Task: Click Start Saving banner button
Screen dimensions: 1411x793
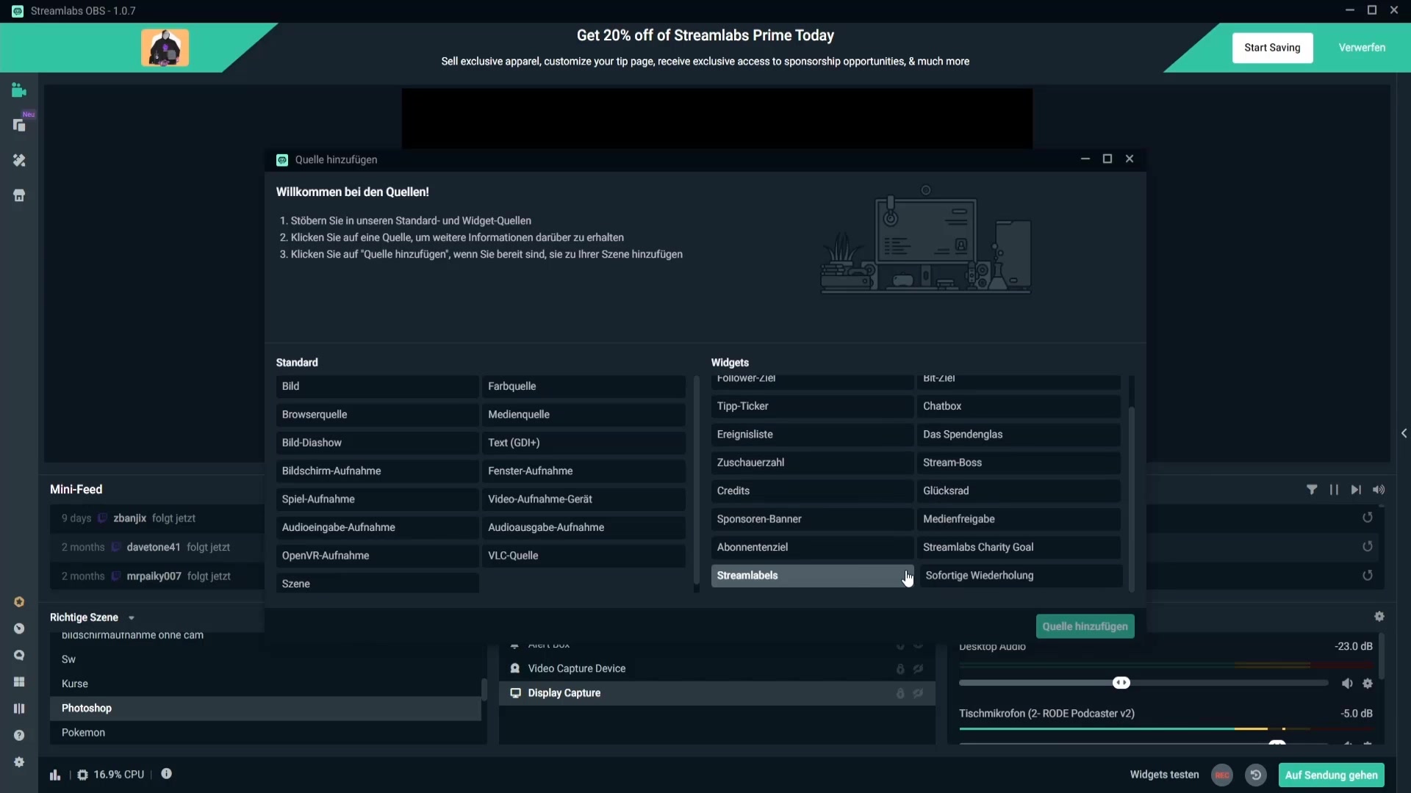Action: pos(1271,48)
